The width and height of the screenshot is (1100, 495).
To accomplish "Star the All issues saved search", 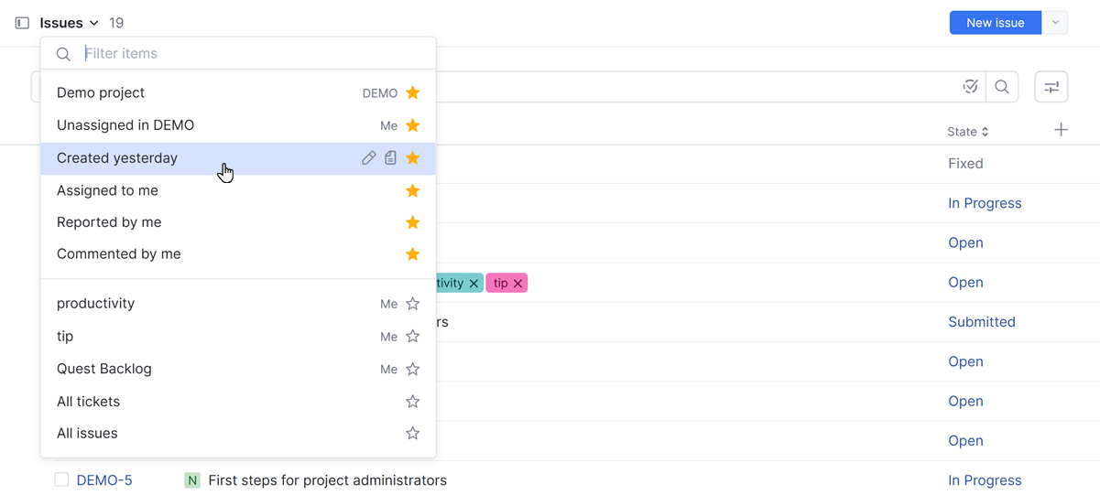I will click(x=413, y=434).
